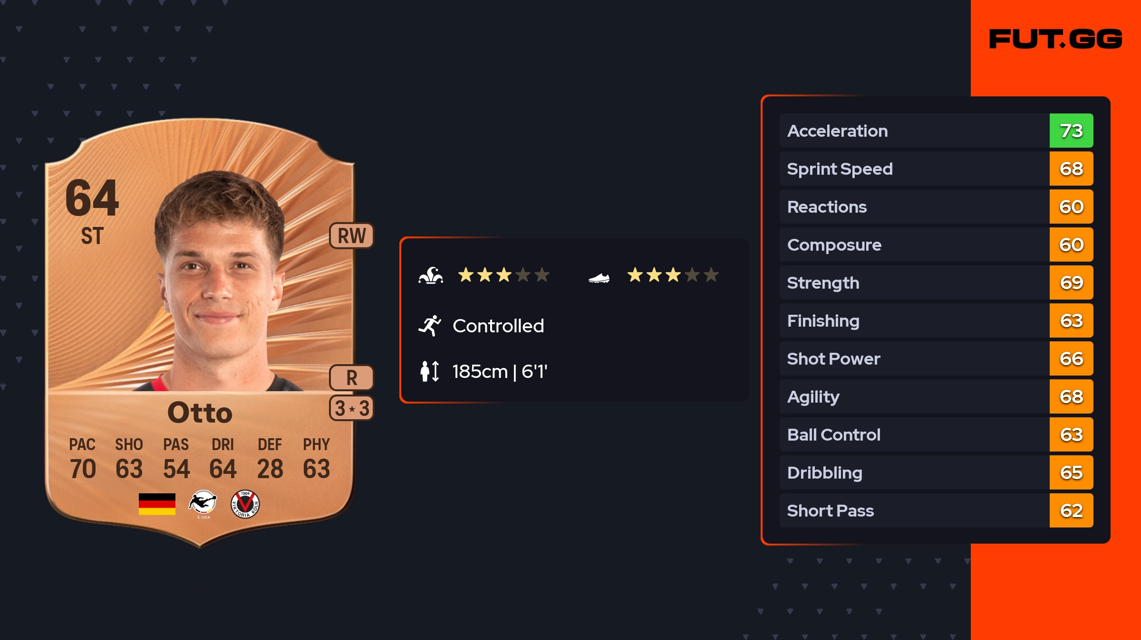Click the running figure AcceleRATE icon
Viewport: 1141px width, 640px height.
click(x=430, y=326)
